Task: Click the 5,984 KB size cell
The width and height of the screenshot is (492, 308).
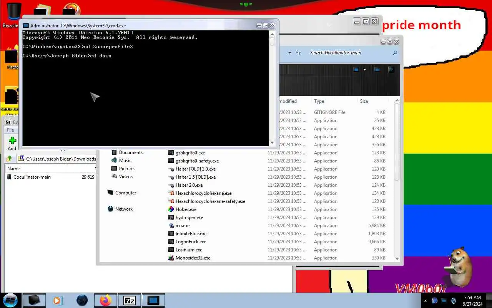Action: click(377, 226)
